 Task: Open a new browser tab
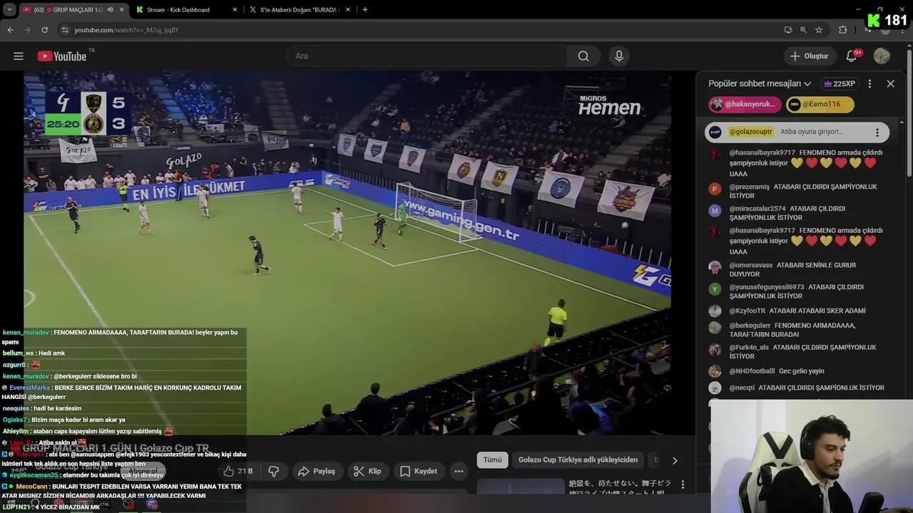pyautogui.click(x=365, y=10)
